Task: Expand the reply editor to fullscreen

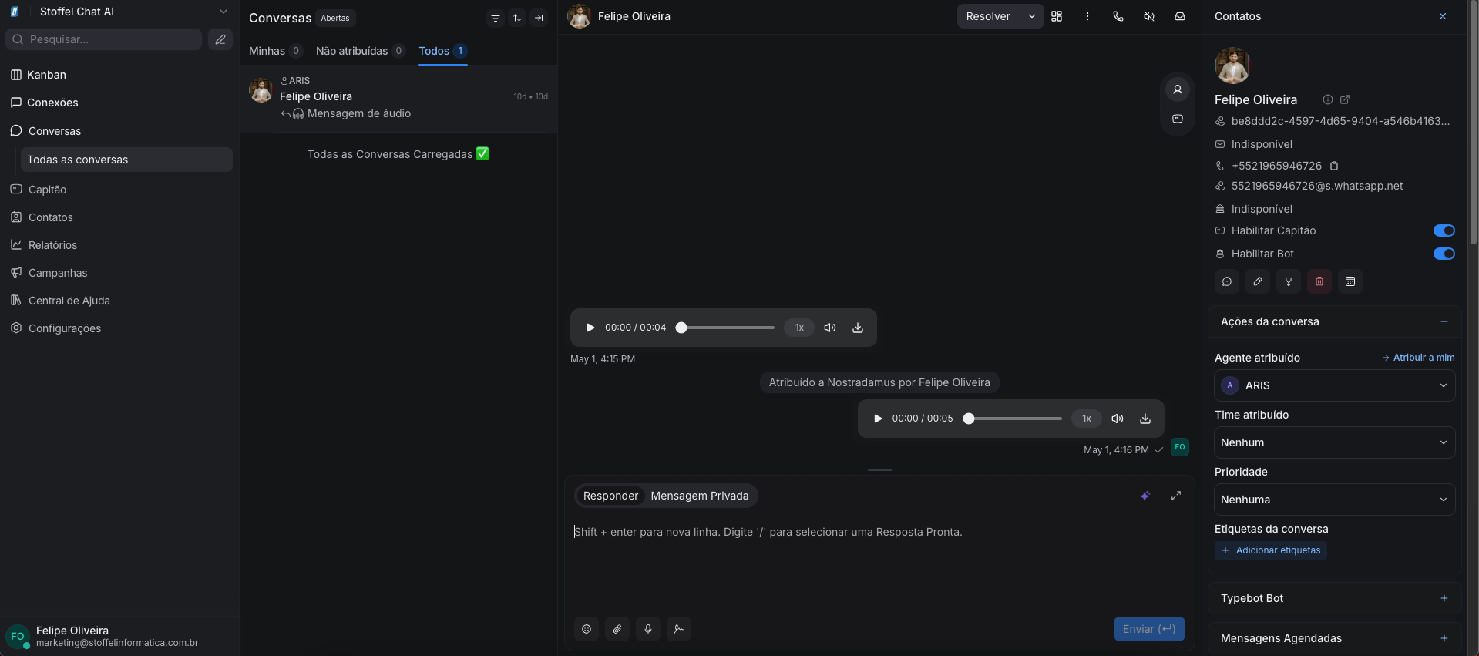Action: [x=1176, y=496]
